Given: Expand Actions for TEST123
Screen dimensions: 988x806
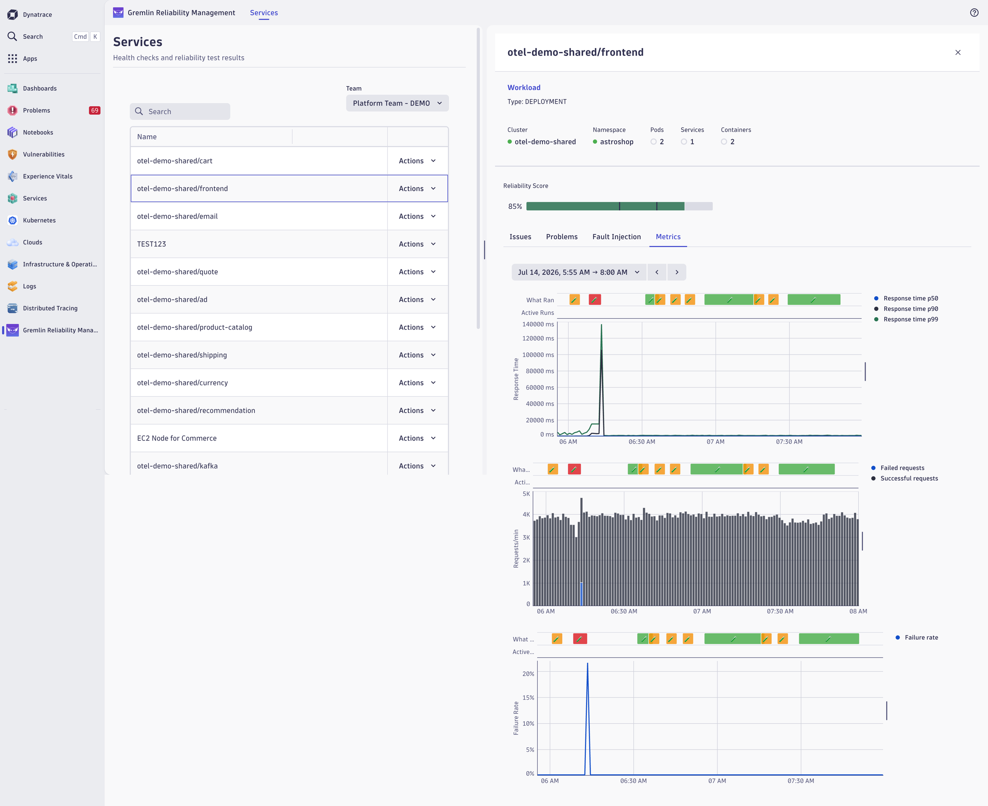Looking at the screenshot, I should 418,244.
